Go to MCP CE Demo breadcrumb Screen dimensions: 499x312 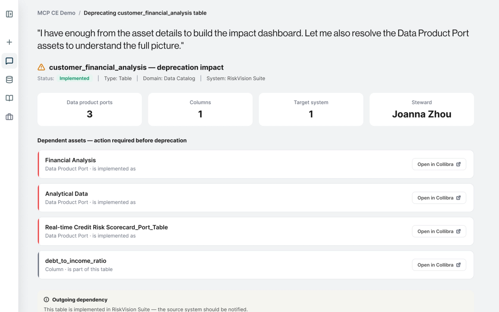tap(56, 13)
